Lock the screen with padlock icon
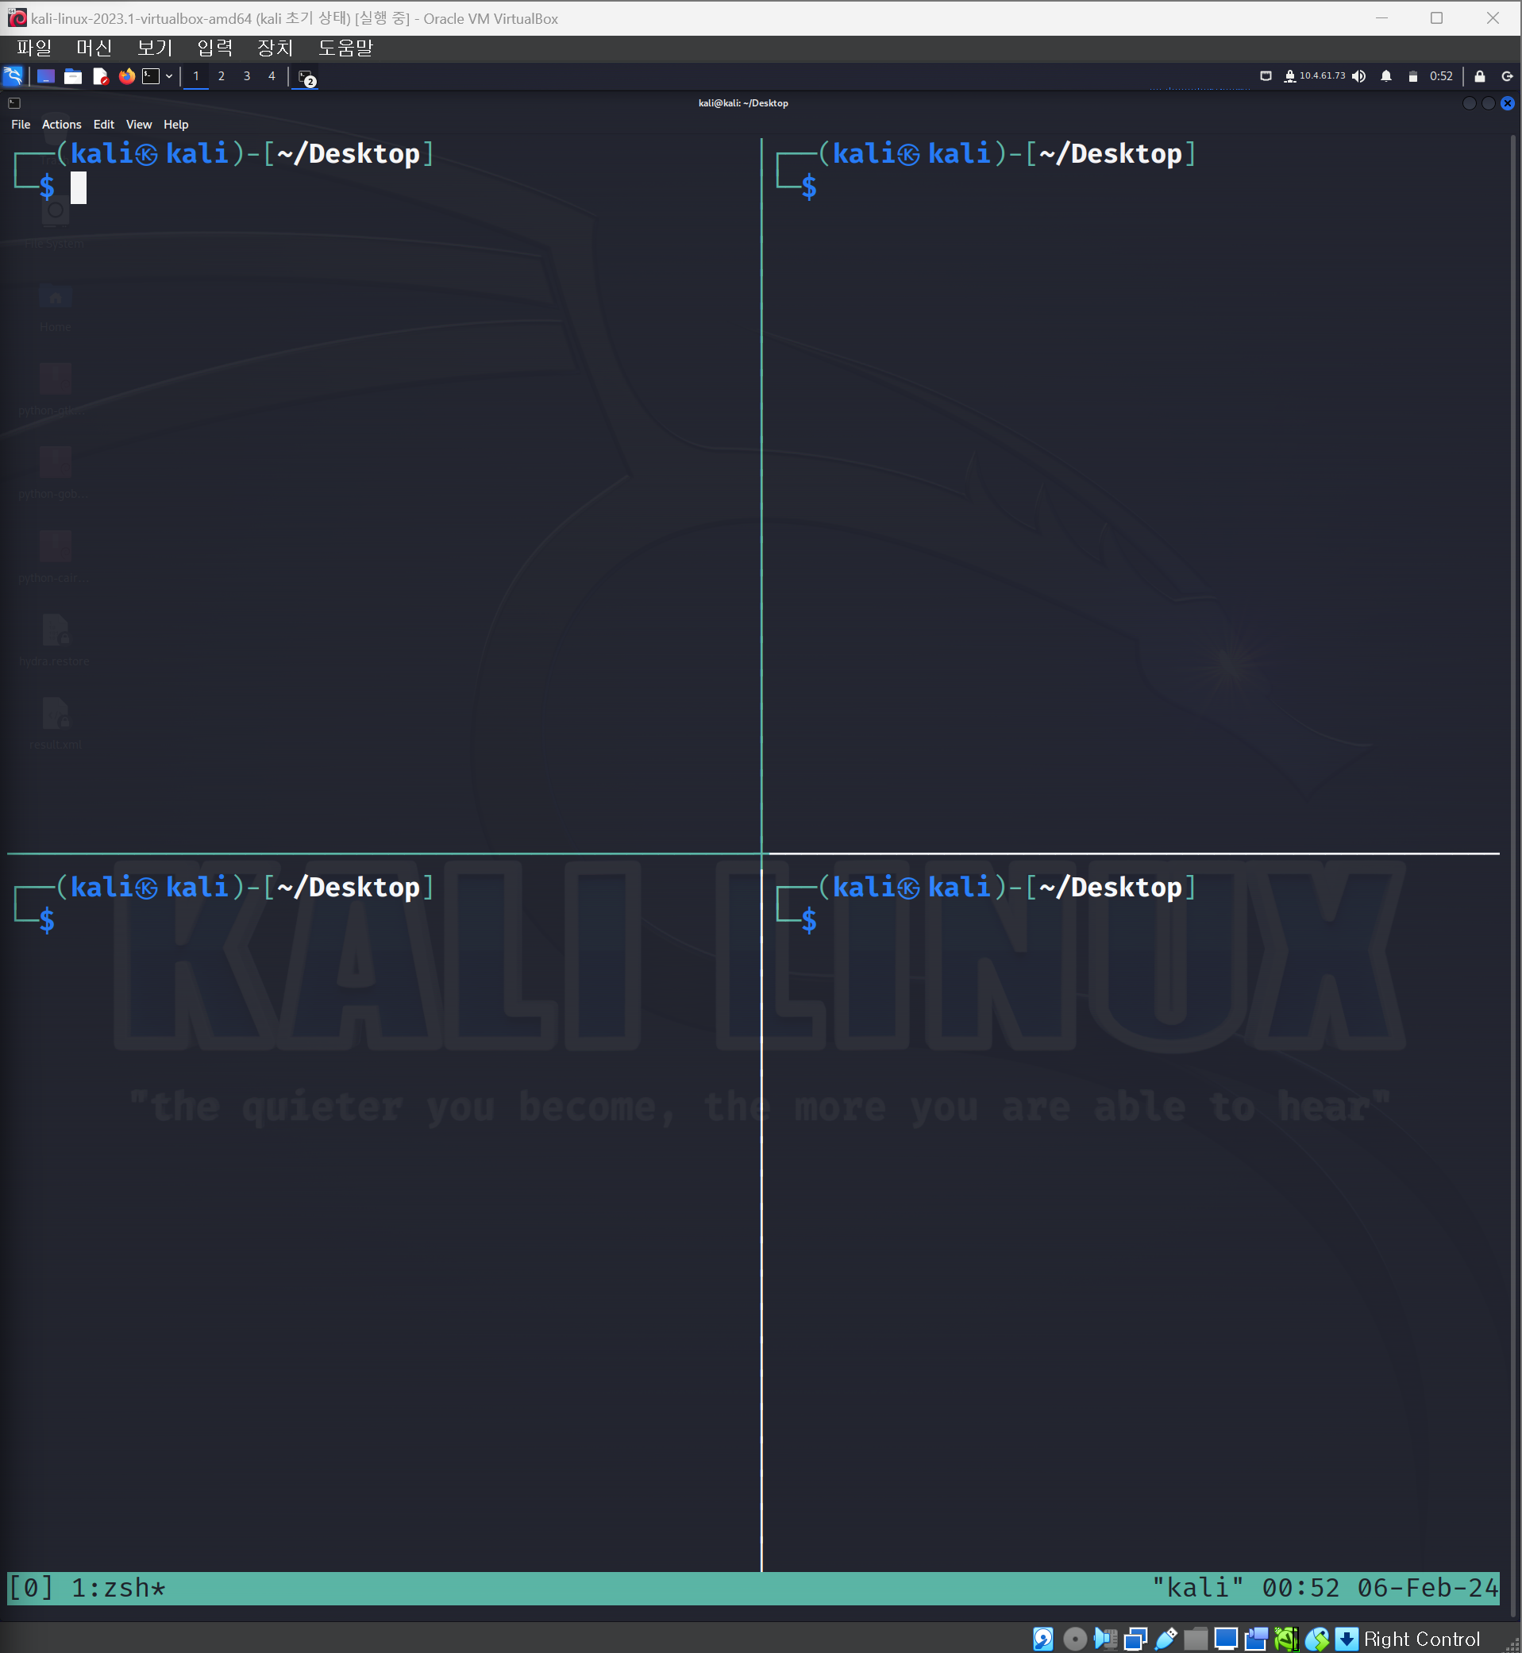Viewport: 1522px width, 1653px height. [1480, 76]
